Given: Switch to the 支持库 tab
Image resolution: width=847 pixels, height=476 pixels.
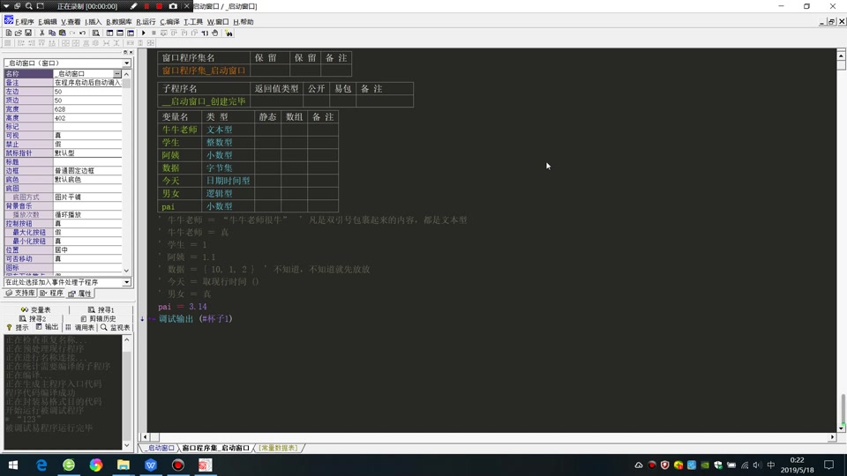Looking at the screenshot, I should pos(20,293).
